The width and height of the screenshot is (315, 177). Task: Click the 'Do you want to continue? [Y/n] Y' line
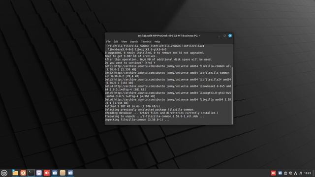[130, 63]
